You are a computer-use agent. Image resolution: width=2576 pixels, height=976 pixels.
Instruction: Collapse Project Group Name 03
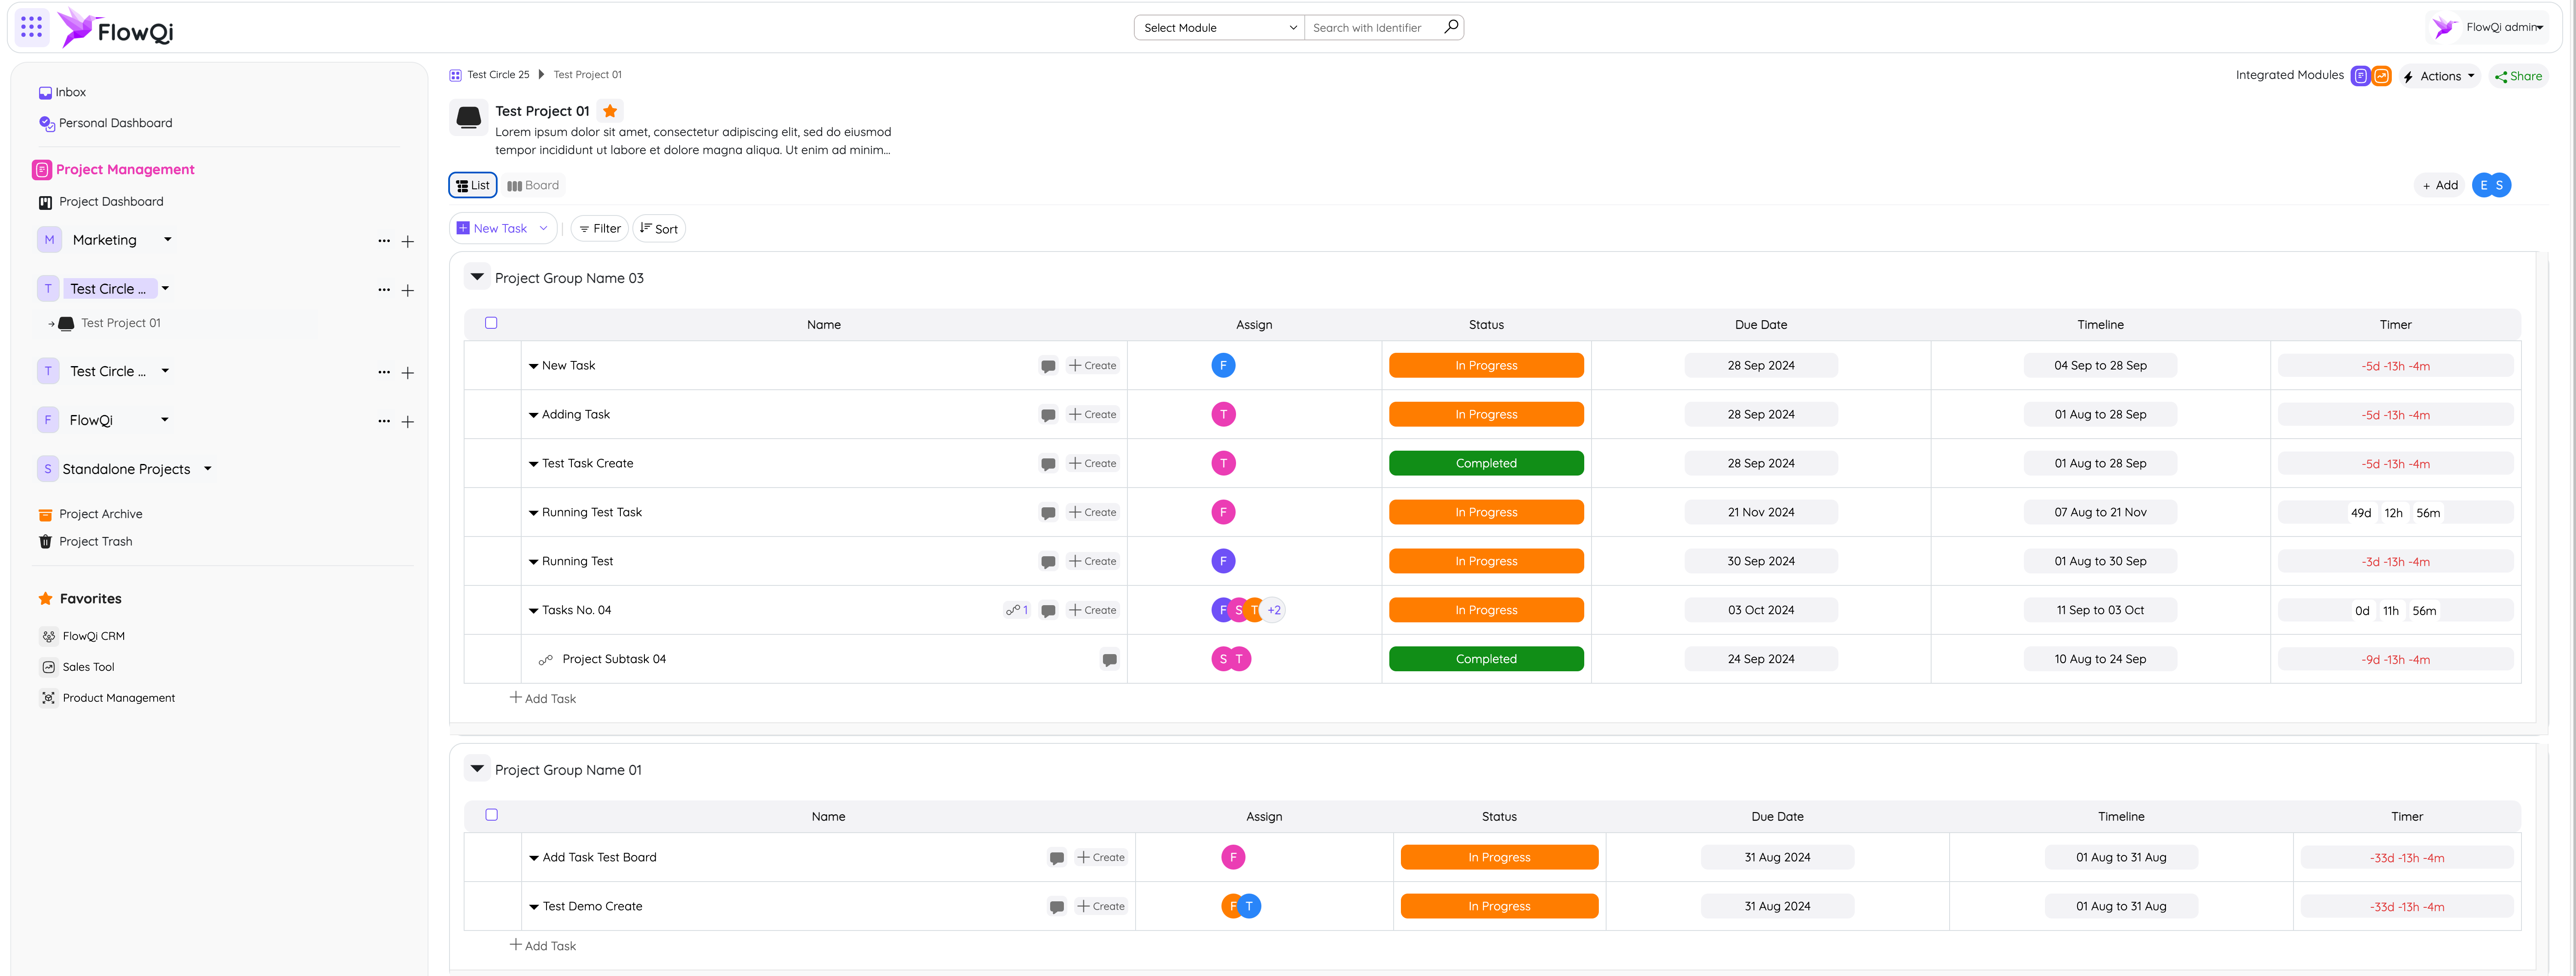[477, 277]
